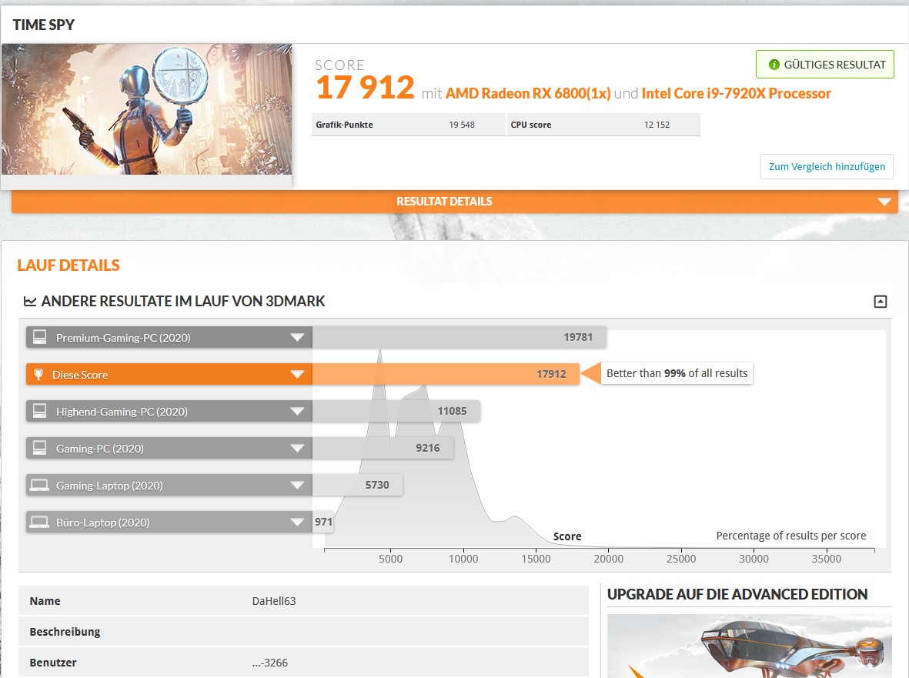Click the TIME SPY page title
This screenshot has width=909, height=678.
point(43,25)
